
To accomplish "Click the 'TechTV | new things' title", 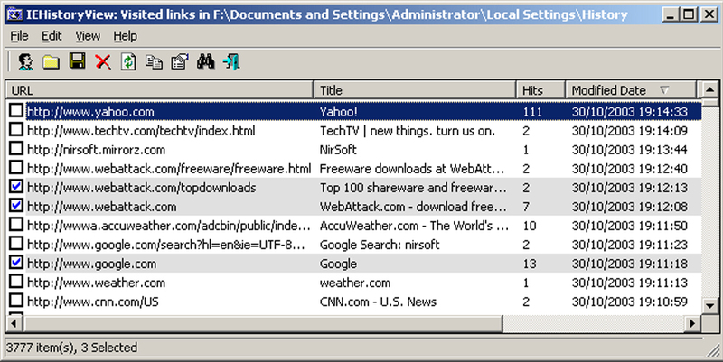I will (408, 131).
